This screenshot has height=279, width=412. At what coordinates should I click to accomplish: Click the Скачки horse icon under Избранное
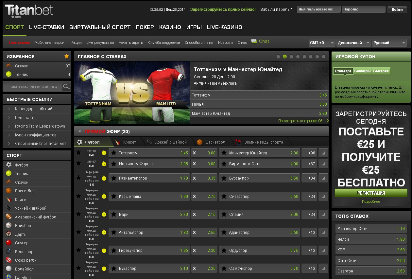coord(9,65)
